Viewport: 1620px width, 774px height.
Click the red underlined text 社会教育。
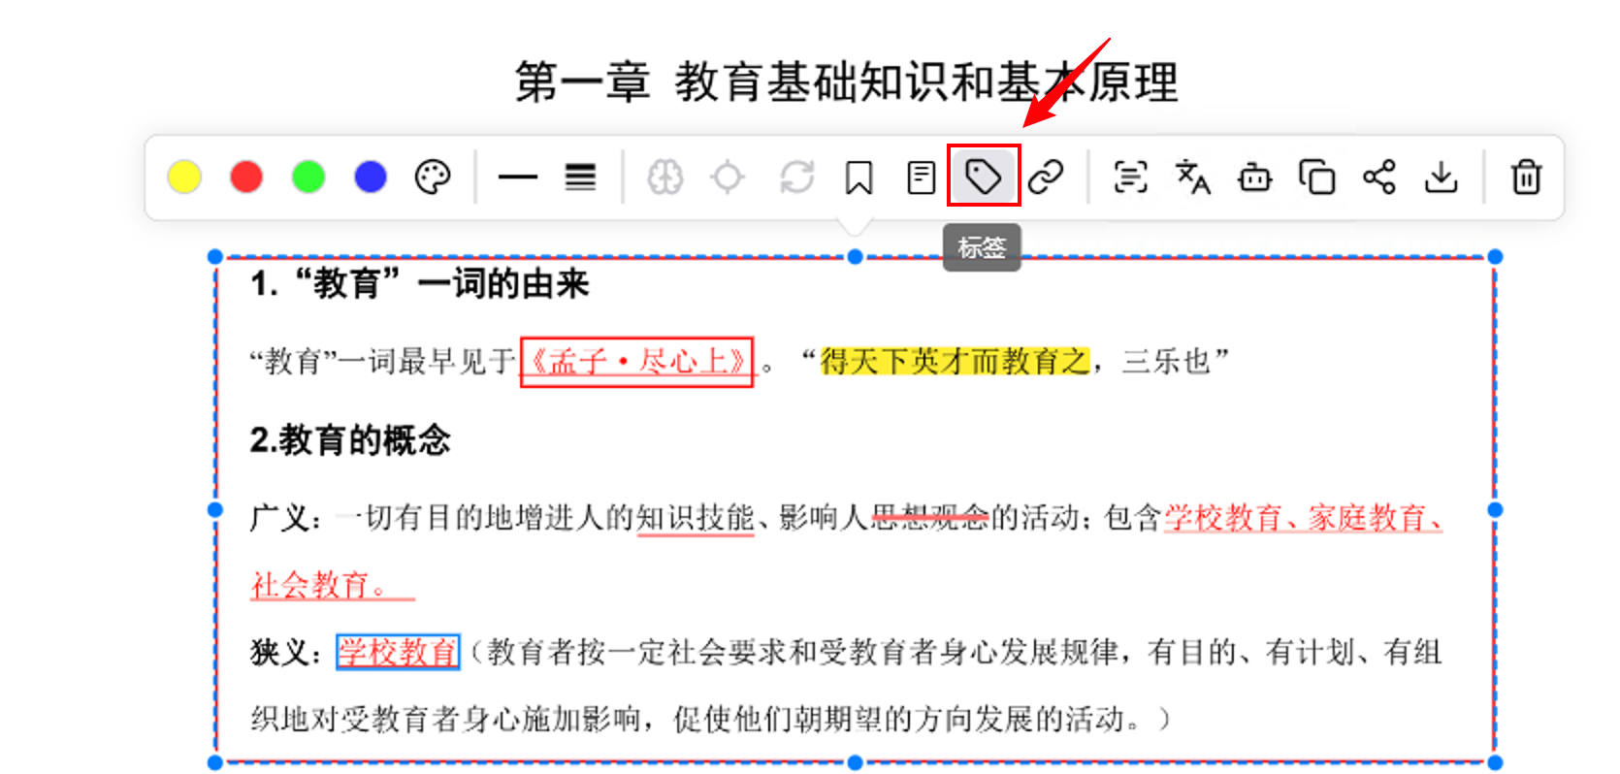[332, 585]
